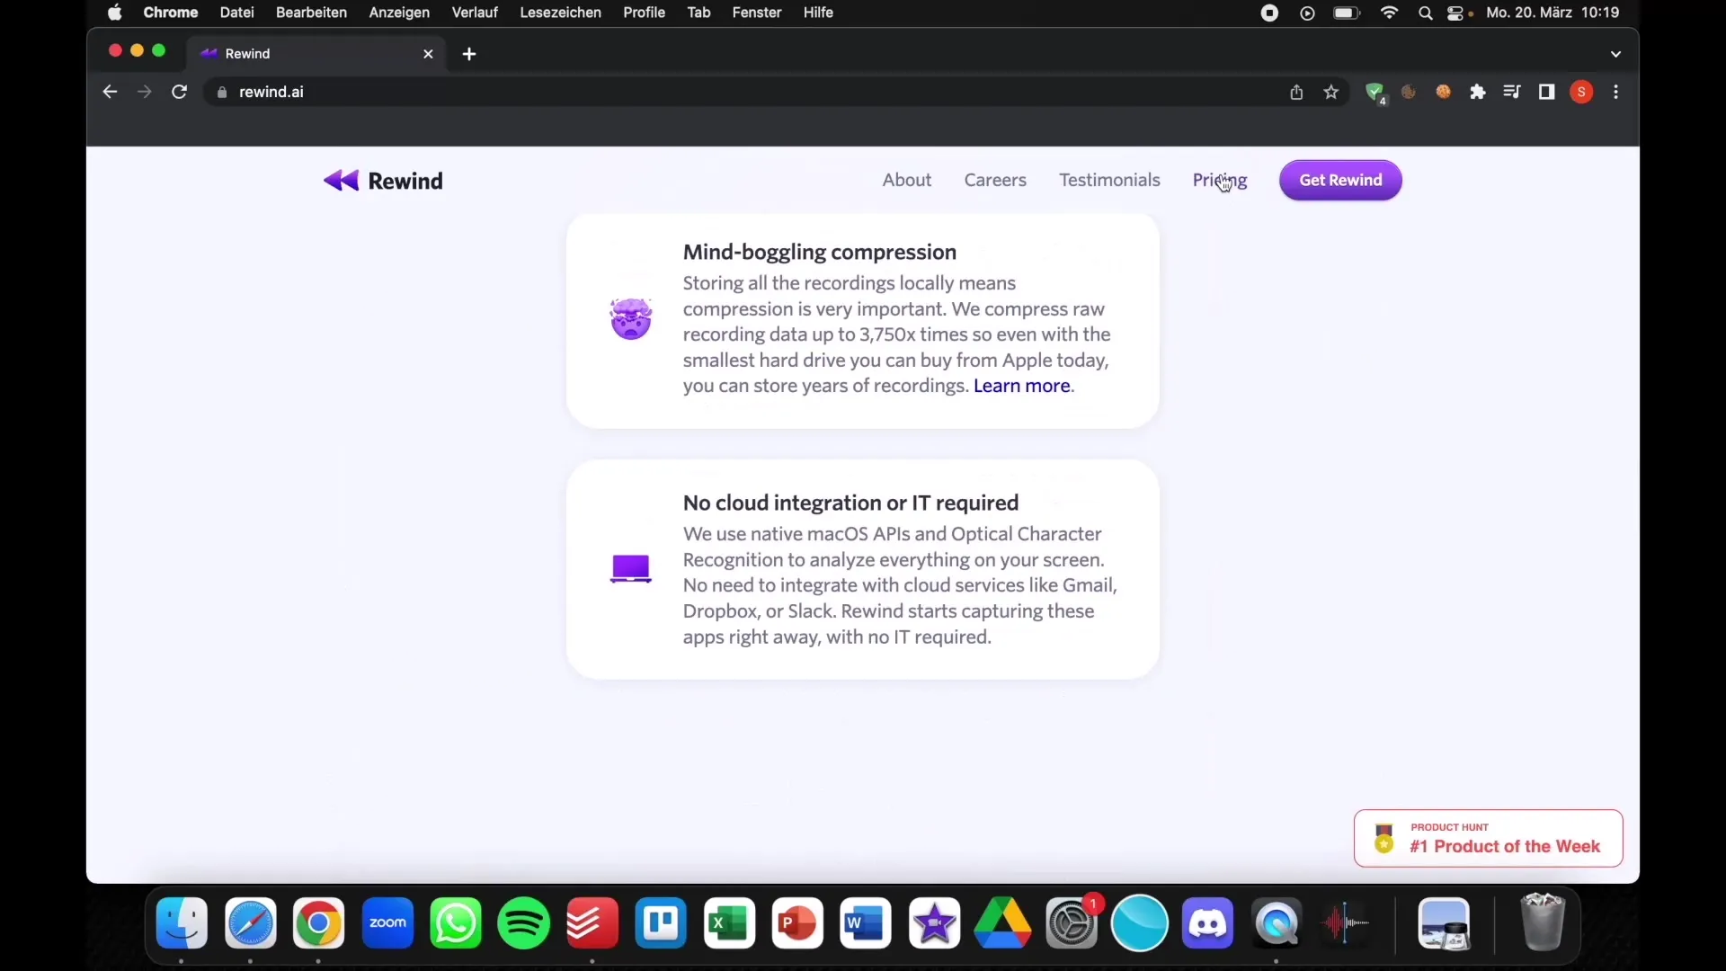This screenshot has height=971, width=1726.
Task: Click the Product Hunt #1 Product badge
Action: click(x=1489, y=838)
